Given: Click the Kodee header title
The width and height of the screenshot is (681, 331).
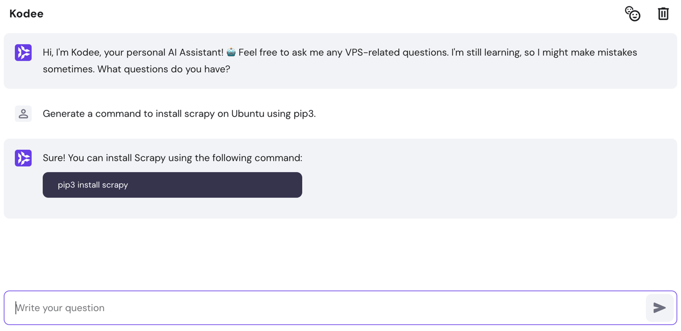Looking at the screenshot, I should coord(26,13).
